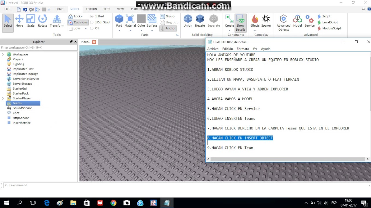371x208 pixels.
Task: Insert a Spawn location
Action: (266, 21)
